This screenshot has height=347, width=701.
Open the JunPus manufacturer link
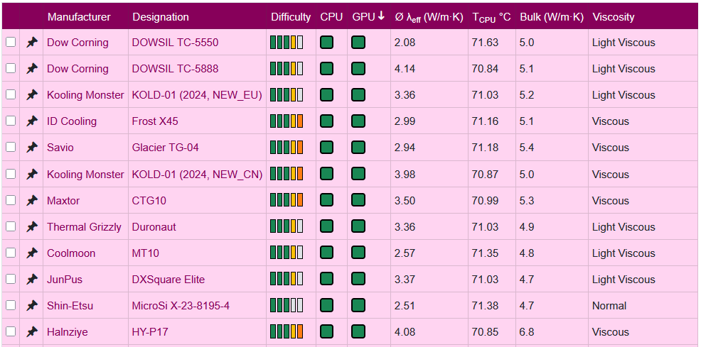(65, 280)
